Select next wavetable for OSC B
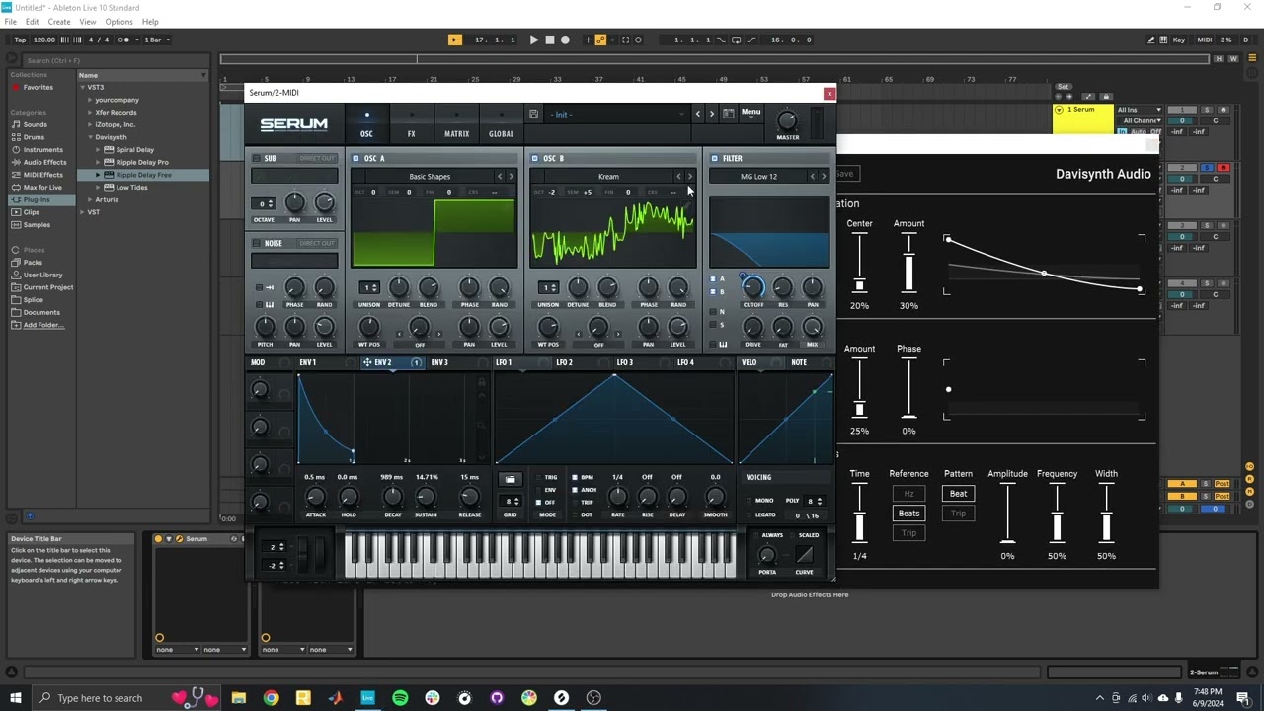 (x=689, y=177)
